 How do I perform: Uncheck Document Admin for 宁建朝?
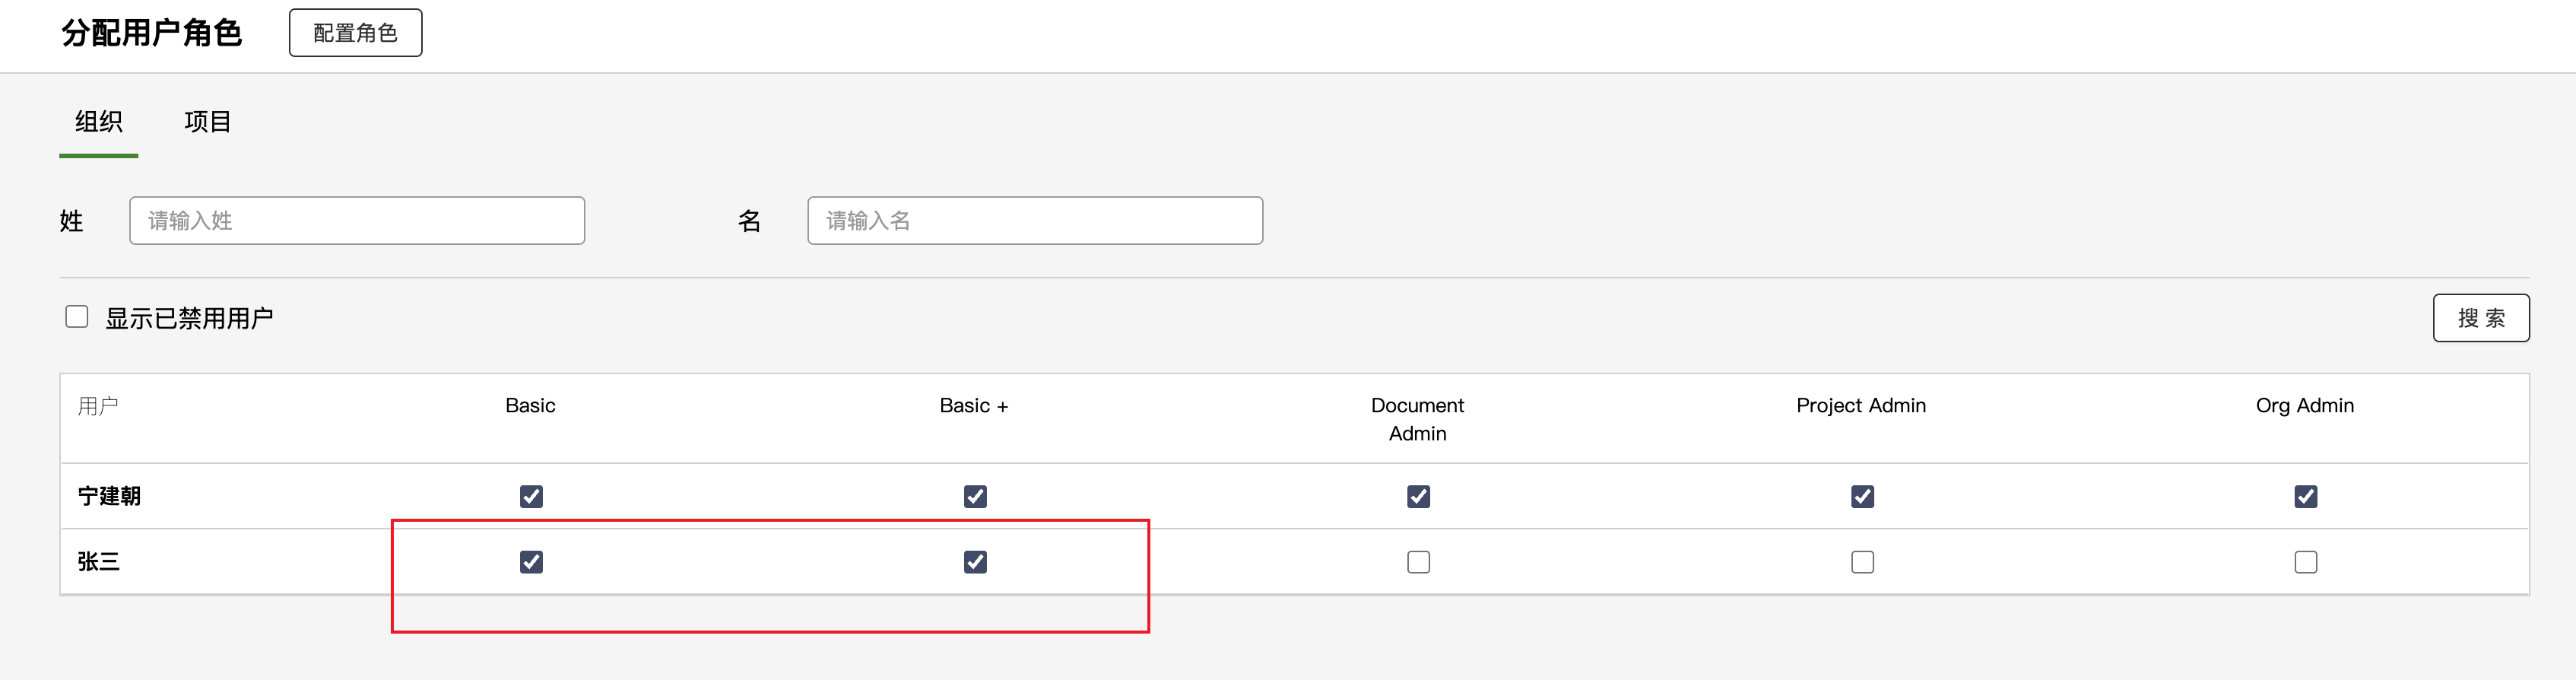pos(1418,496)
